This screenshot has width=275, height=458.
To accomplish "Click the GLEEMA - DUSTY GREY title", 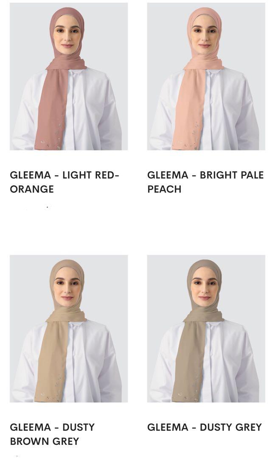I will [204, 427].
